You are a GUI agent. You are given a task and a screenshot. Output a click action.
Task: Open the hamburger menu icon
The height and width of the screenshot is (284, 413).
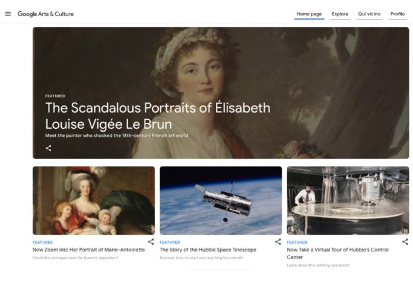[8, 14]
